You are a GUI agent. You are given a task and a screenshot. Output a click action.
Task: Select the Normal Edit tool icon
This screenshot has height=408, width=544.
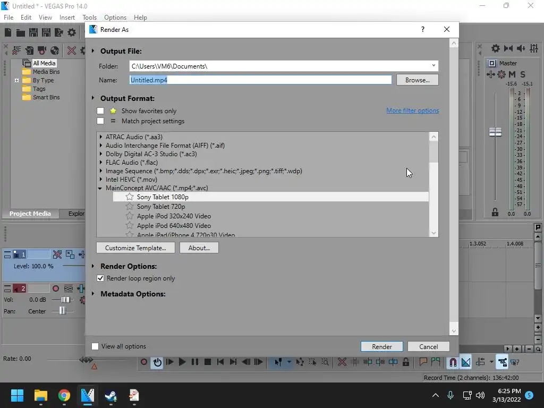tap(278, 362)
